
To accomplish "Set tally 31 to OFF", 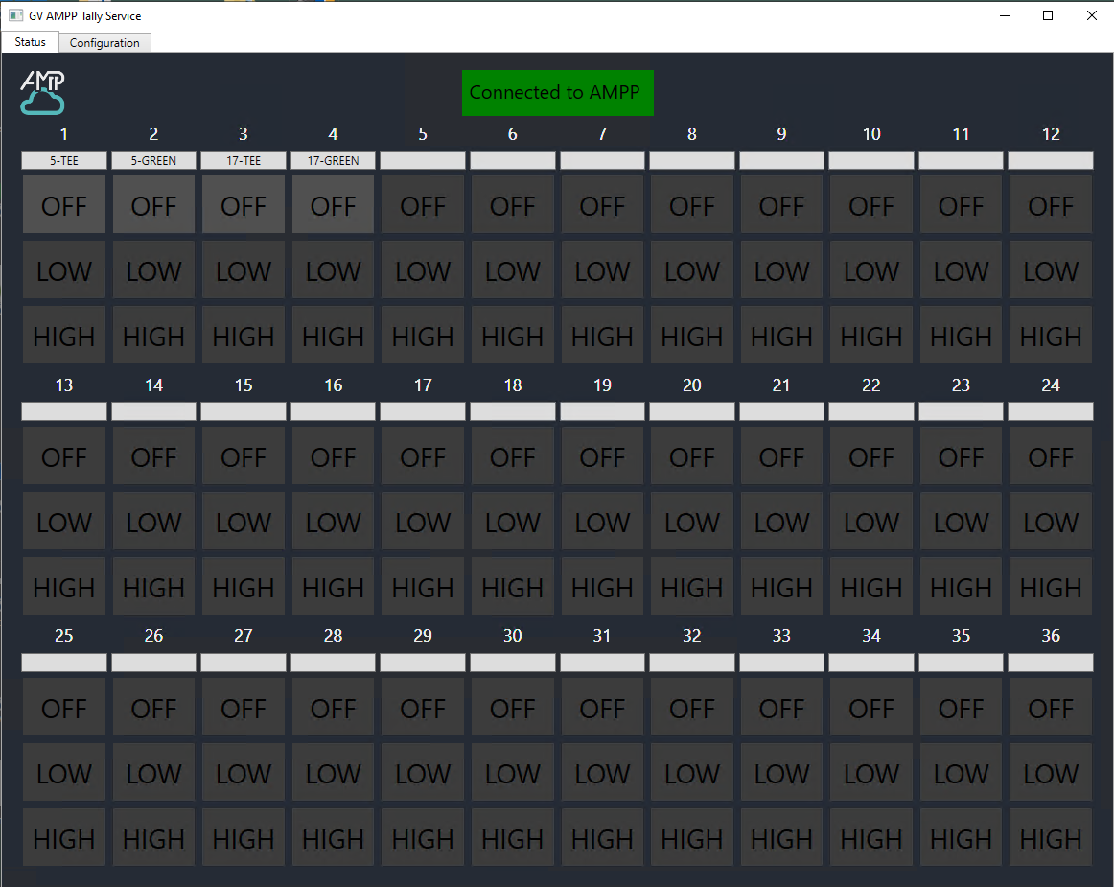I will click(x=602, y=707).
